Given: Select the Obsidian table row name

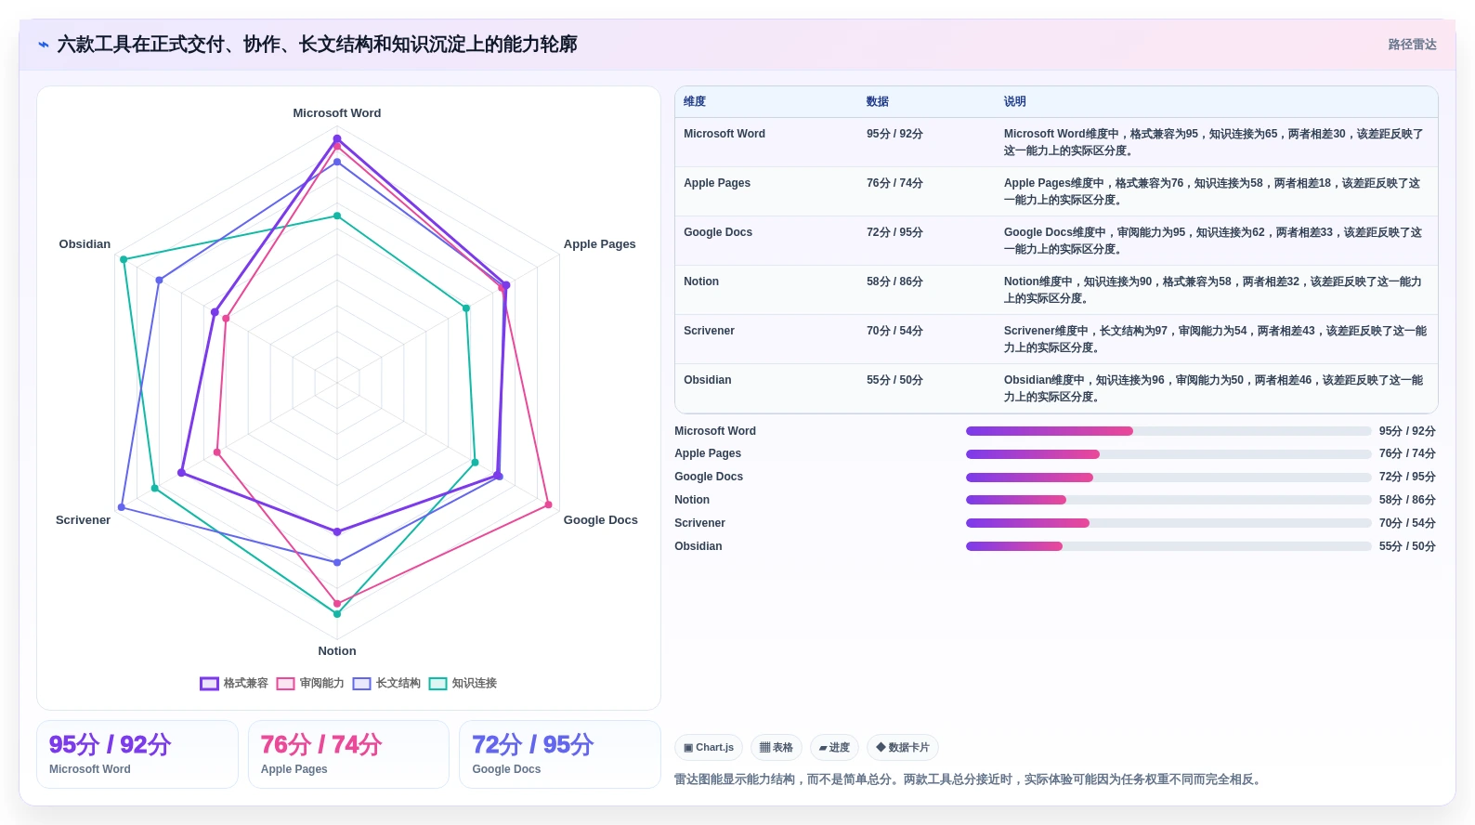Looking at the screenshot, I should (x=708, y=380).
